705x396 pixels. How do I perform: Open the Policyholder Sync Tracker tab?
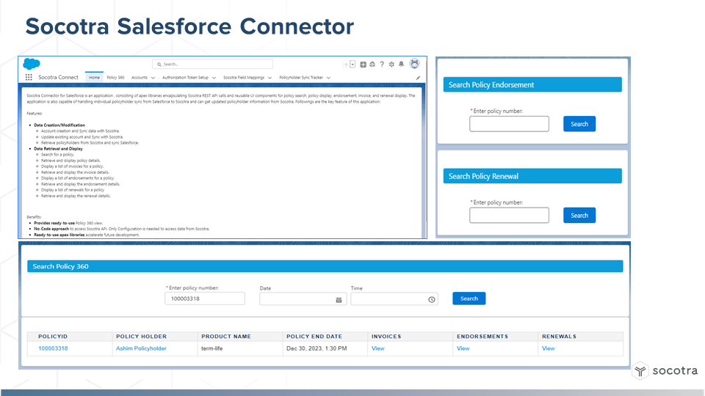click(301, 77)
